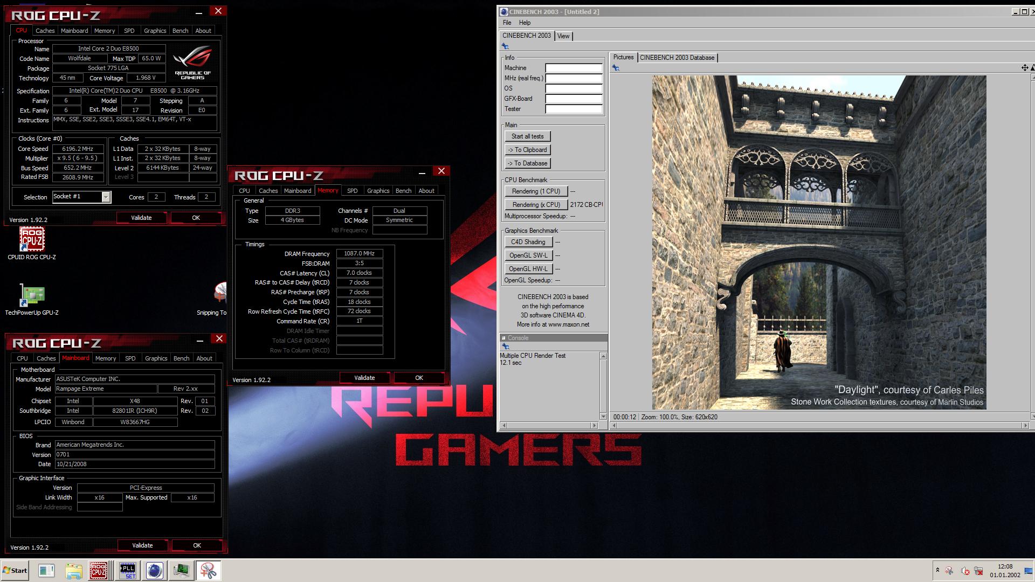Open the muted volume tray icon

pos(965,571)
